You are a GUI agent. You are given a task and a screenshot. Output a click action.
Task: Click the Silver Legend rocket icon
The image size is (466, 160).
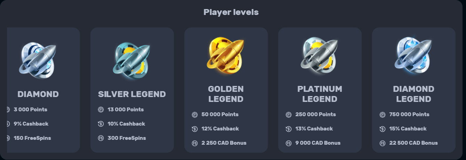[x=132, y=60]
